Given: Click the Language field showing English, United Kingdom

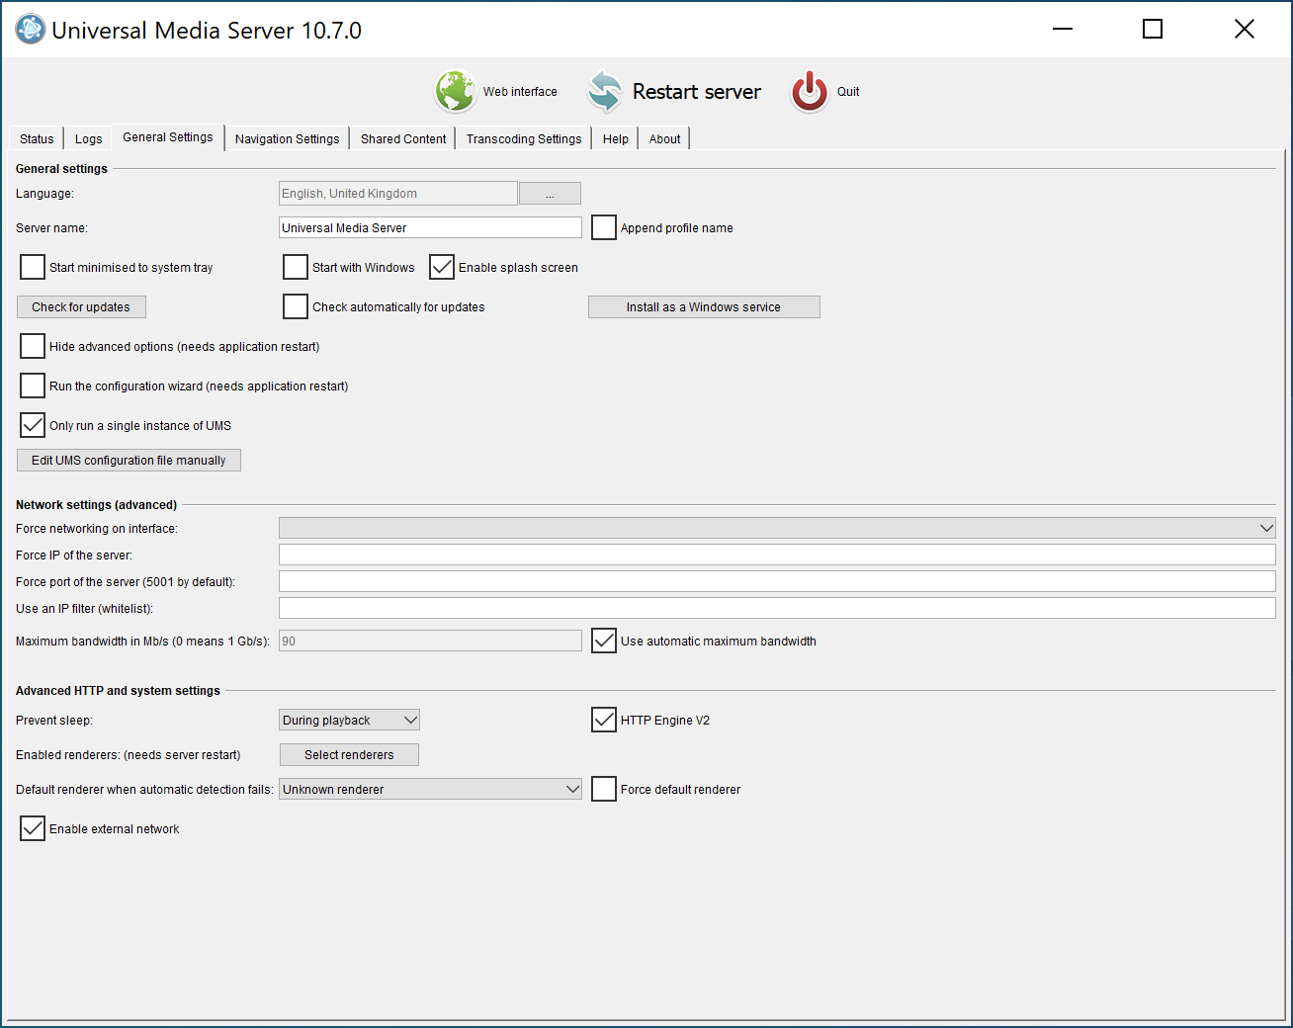Looking at the screenshot, I should pyautogui.click(x=398, y=193).
